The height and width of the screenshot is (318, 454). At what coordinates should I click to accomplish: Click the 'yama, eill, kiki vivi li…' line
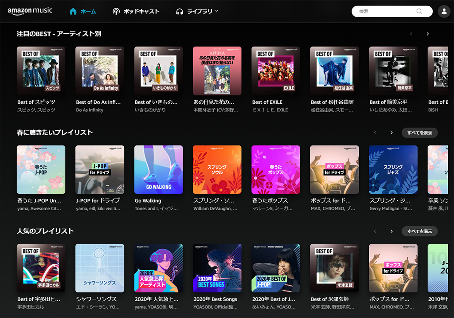point(98,208)
